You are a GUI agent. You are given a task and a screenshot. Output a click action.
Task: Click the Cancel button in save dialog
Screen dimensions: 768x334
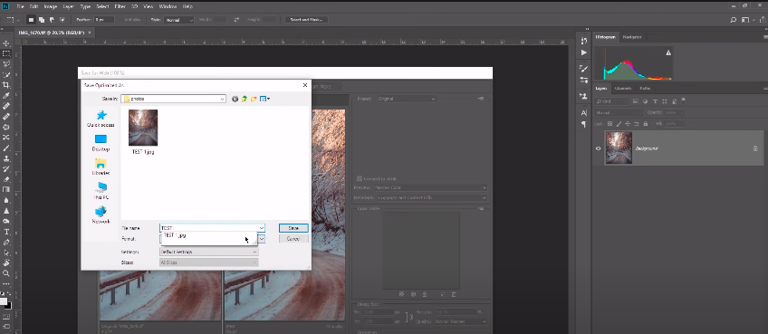pos(293,239)
